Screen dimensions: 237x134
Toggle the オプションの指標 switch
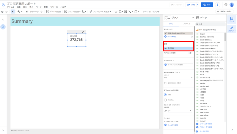[x=190, y=53]
